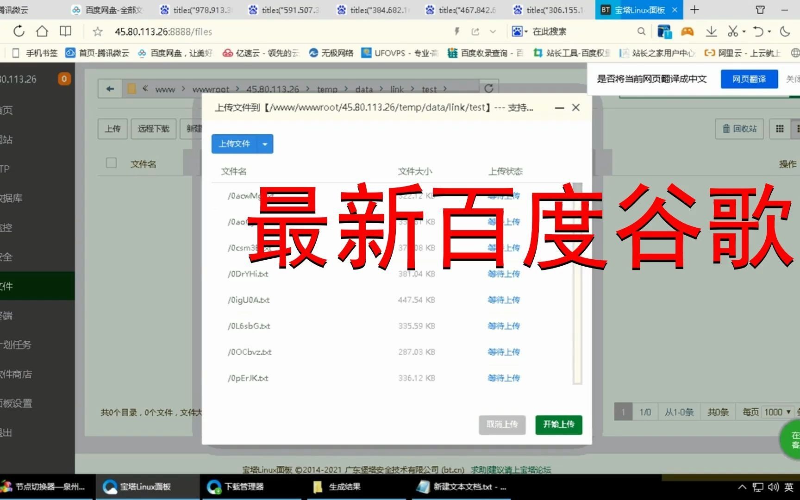Screen dimensions: 800x500
Task: Open the 数据库 sidebar menu item
Action: (x=37, y=198)
